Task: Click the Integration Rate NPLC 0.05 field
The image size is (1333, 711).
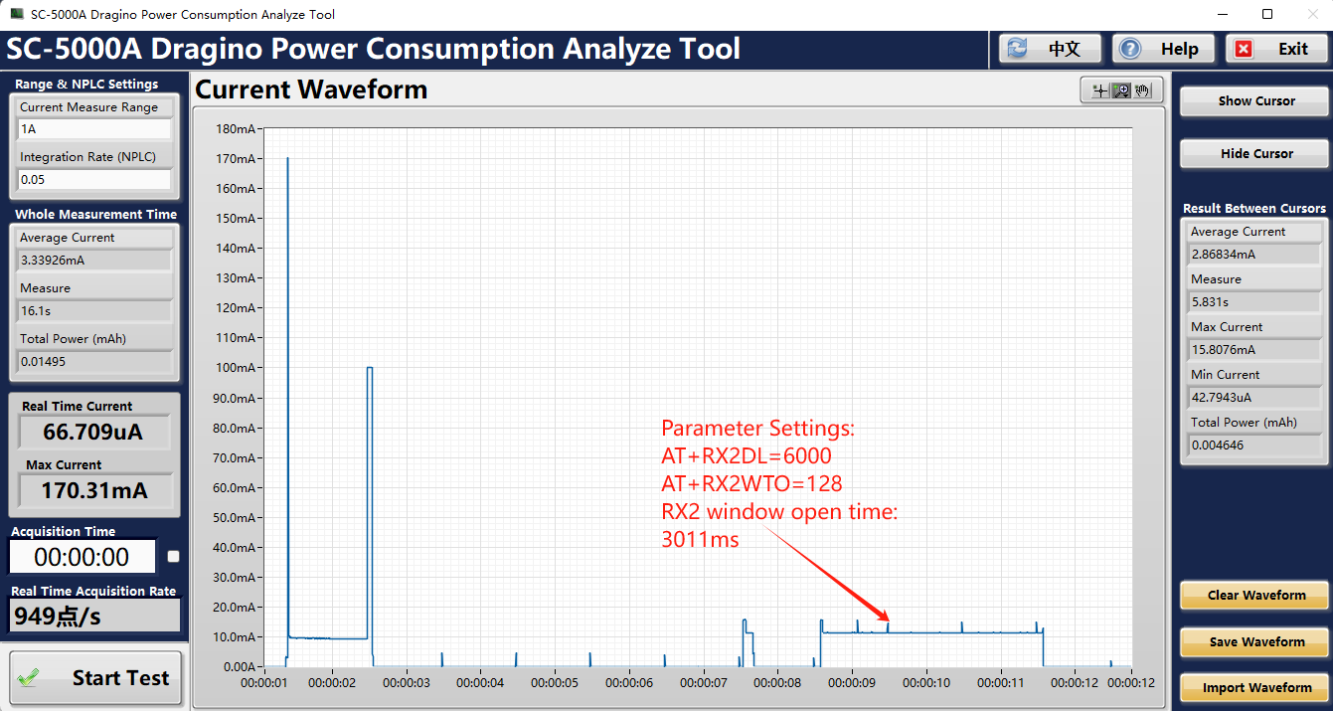Action: tap(94, 180)
